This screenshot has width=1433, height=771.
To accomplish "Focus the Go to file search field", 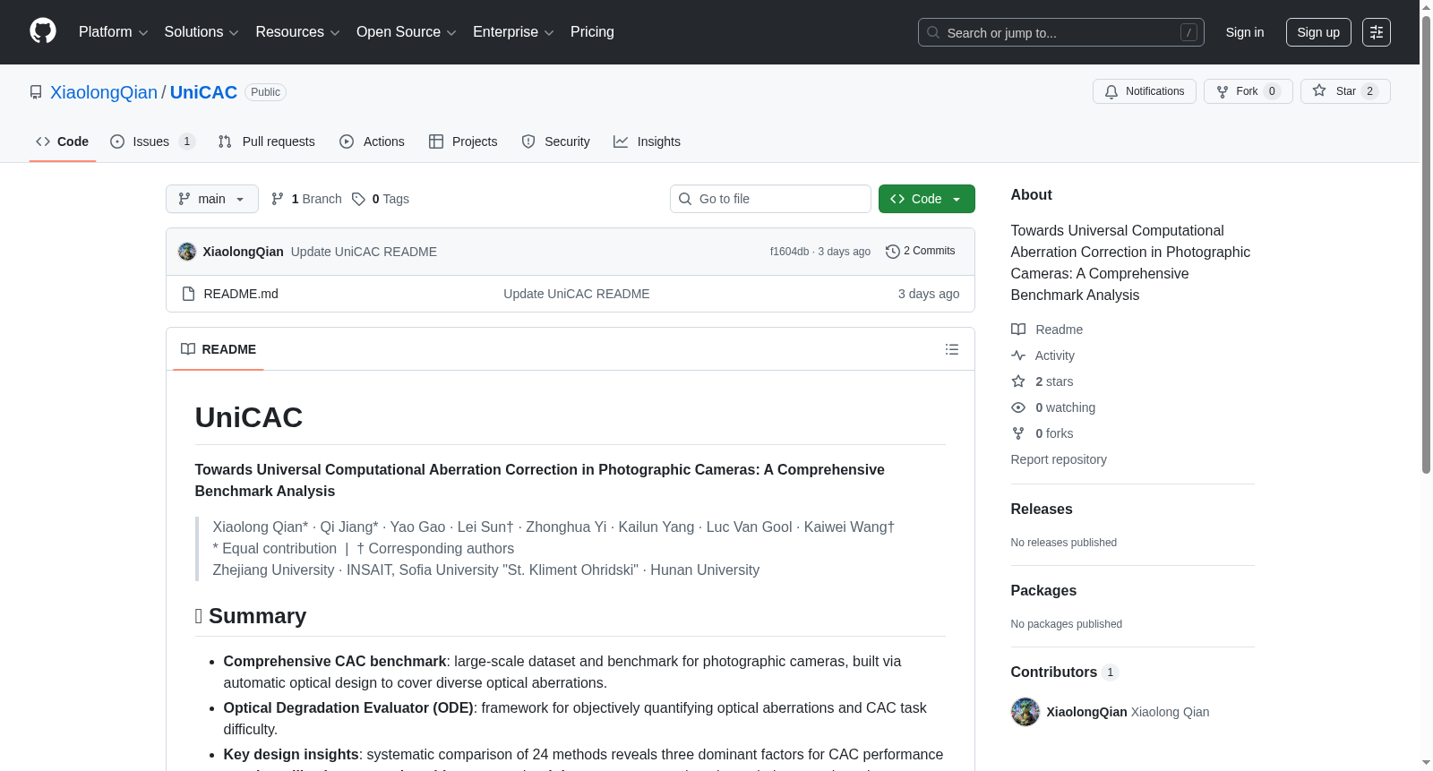I will pyautogui.click(x=770, y=199).
